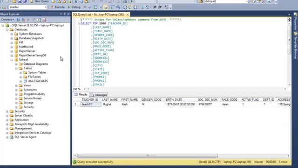The width and height of the screenshot is (298, 168).
Task: Expand the Northwind database
Action: 12,47
